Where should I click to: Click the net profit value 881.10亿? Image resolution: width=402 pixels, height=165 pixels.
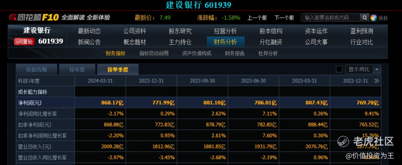pos(215,103)
